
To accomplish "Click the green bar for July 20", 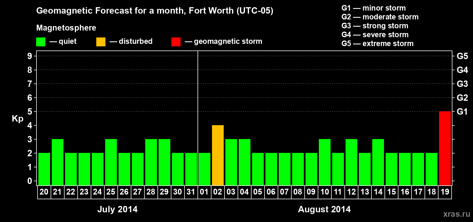I will click(44, 169).
